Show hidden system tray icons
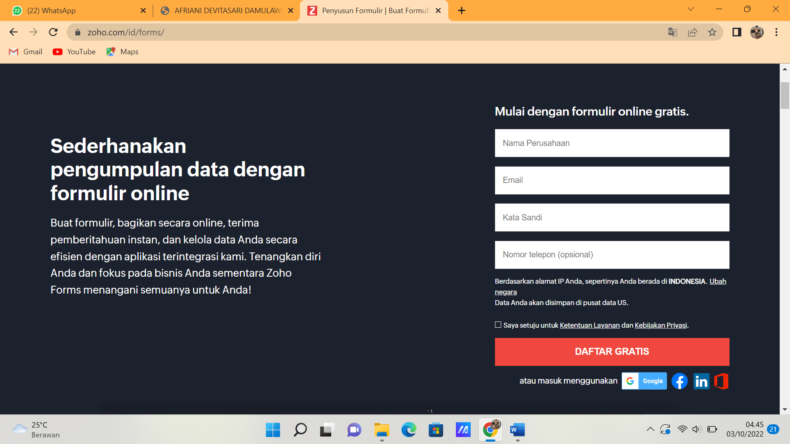 [x=650, y=429]
